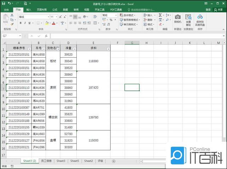Click the Save to Baidu Netdisk icon
Screen dimensions: 227x169
(200, 17)
